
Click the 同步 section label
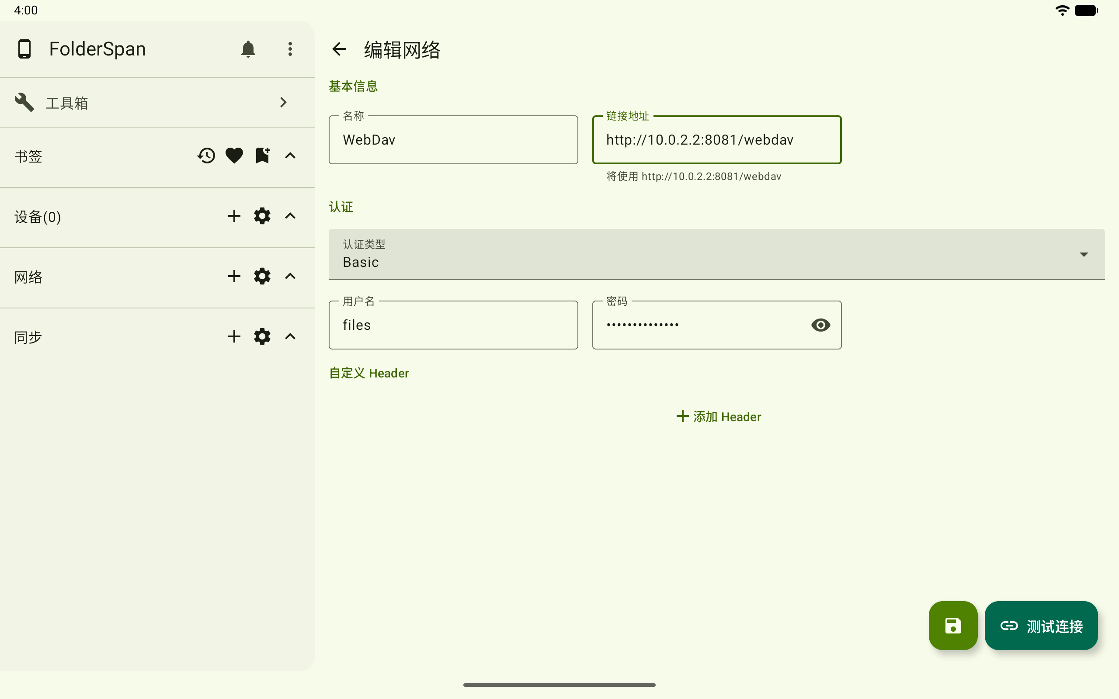coord(28,337)
